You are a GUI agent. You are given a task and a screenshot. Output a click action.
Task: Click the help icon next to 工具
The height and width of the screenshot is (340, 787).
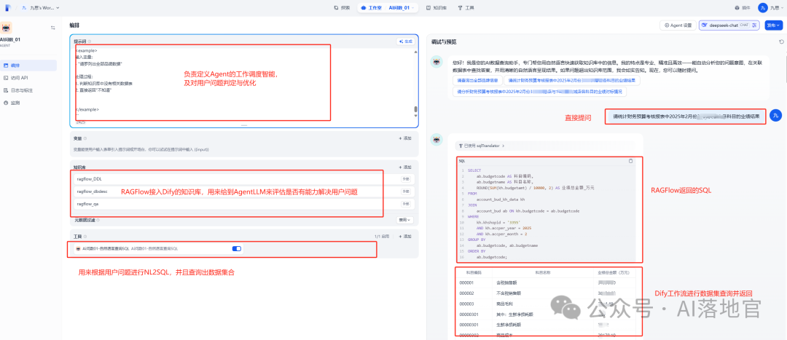[85, 236]
